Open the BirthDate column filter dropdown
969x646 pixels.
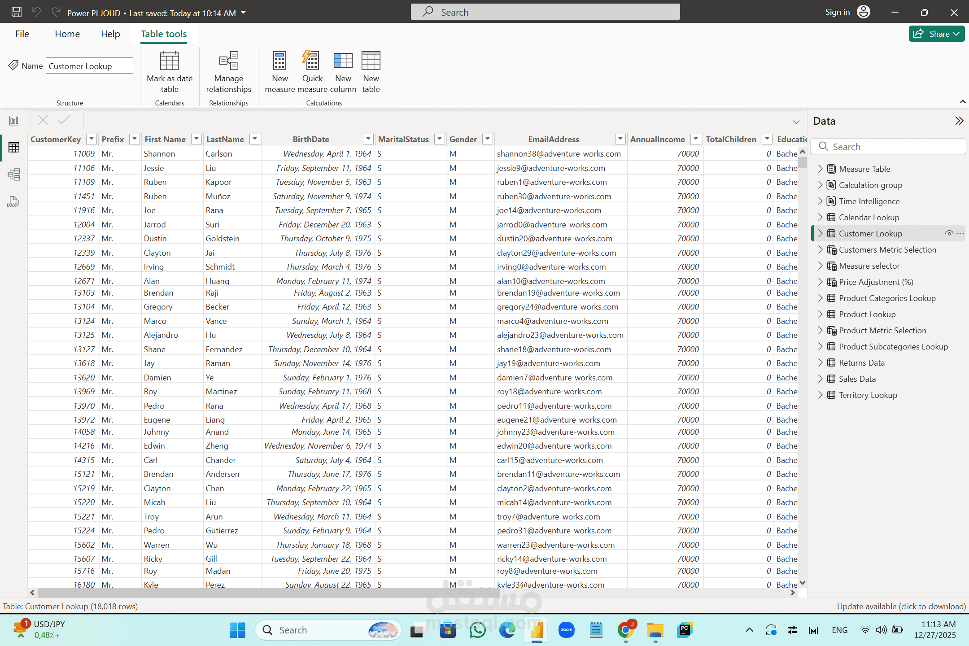(368, 139)
